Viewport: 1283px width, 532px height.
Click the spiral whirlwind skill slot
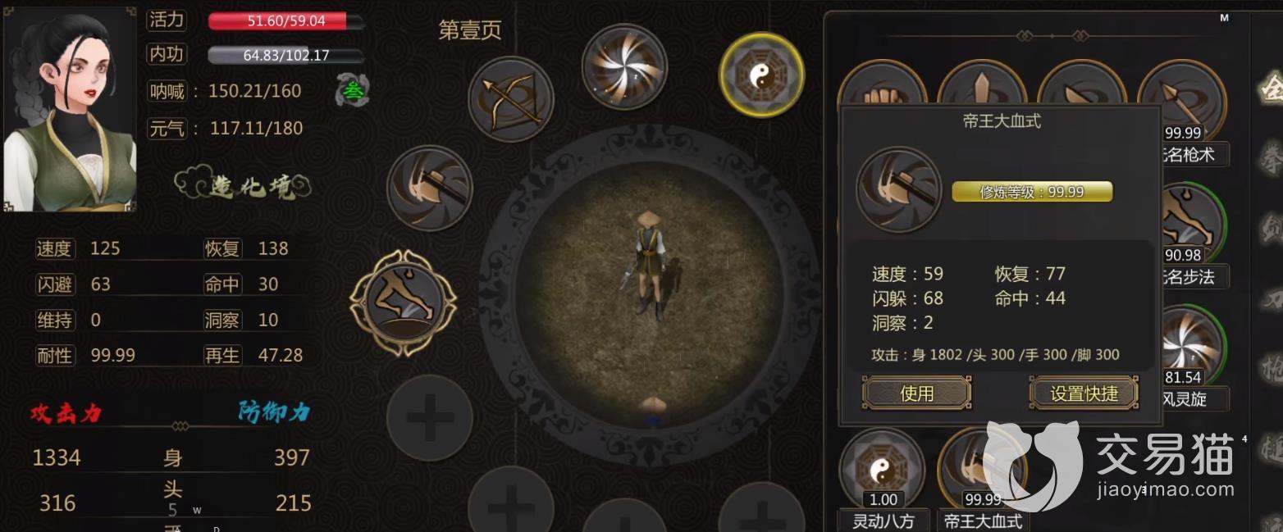(x=624, y=67)
